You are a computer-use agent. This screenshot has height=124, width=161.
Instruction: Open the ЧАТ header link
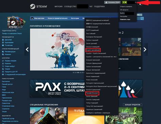[x=91, y=6]
